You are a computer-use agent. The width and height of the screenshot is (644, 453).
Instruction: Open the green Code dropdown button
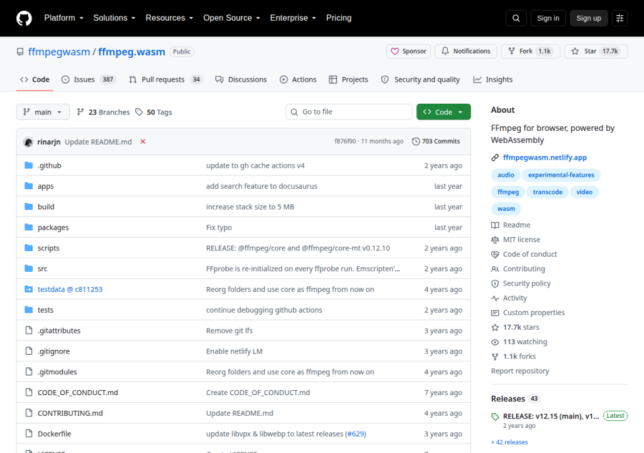(x=443, y=112)
